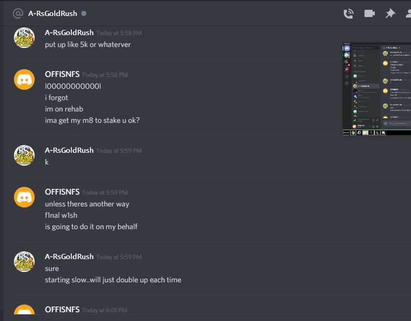Click the @ symbol beside A-RsGoldRush title
This screenshot has height=321, width=411.
tap(18, 13)
